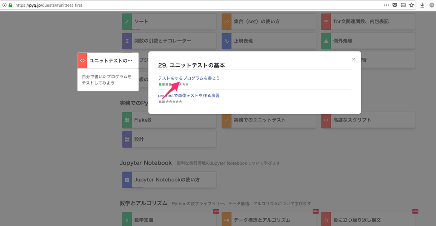Open the 集合（set）の使い方 quest
This screenshot has width=436, height=226.
coord(269,22)
